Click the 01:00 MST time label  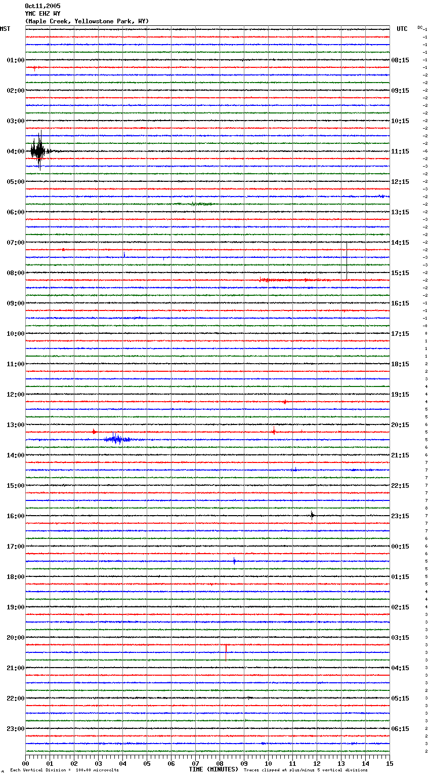(16, 60)
